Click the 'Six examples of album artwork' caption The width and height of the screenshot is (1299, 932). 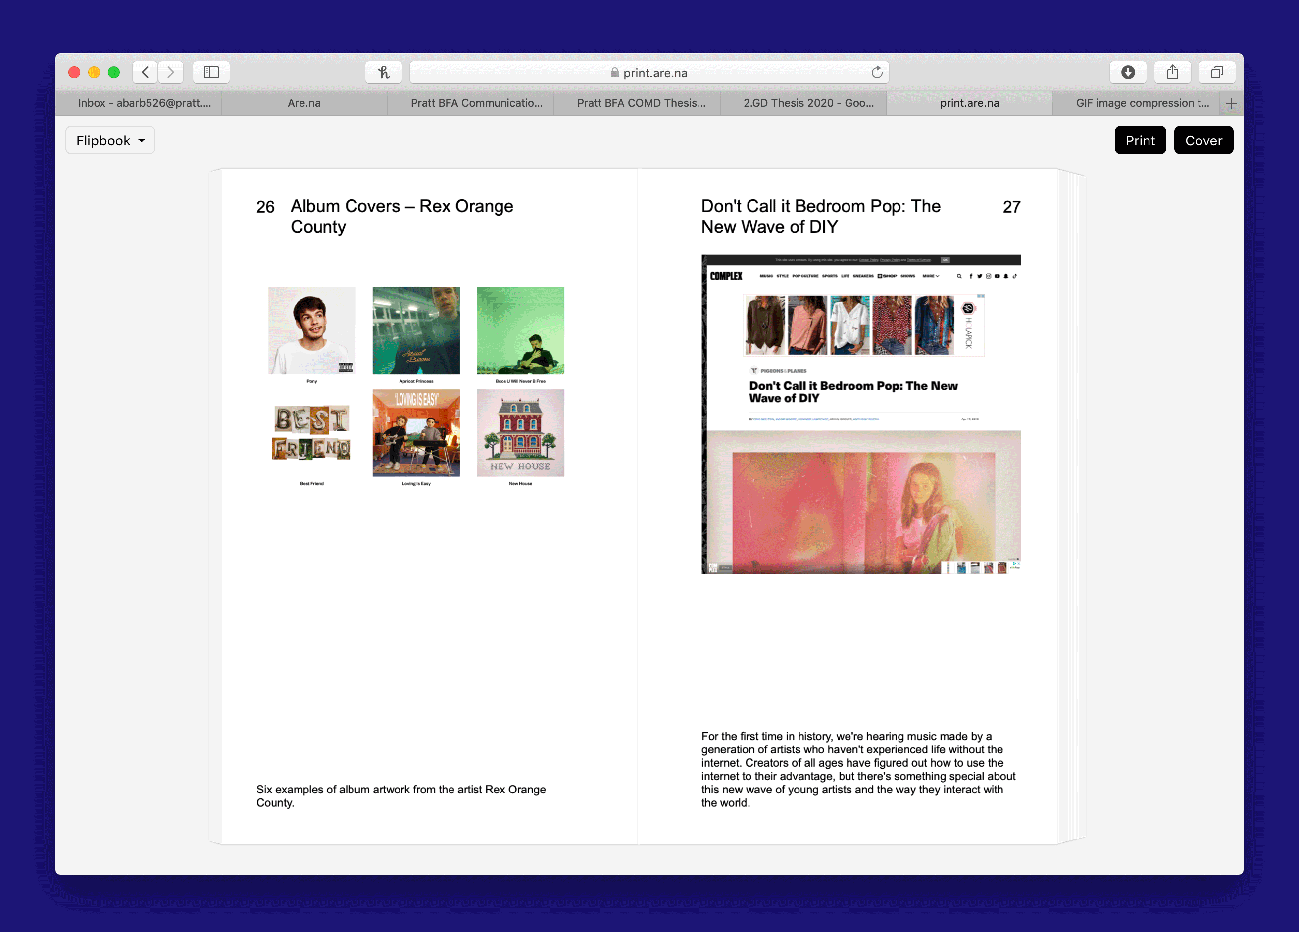[x=401, y=796]
